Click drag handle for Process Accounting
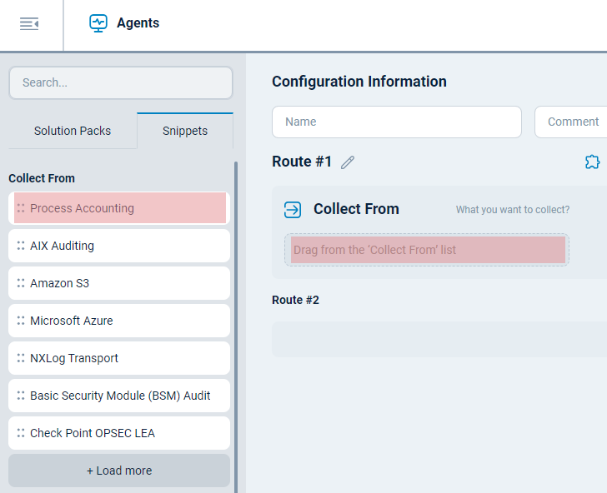607x493 pixels. coord(20,208)
